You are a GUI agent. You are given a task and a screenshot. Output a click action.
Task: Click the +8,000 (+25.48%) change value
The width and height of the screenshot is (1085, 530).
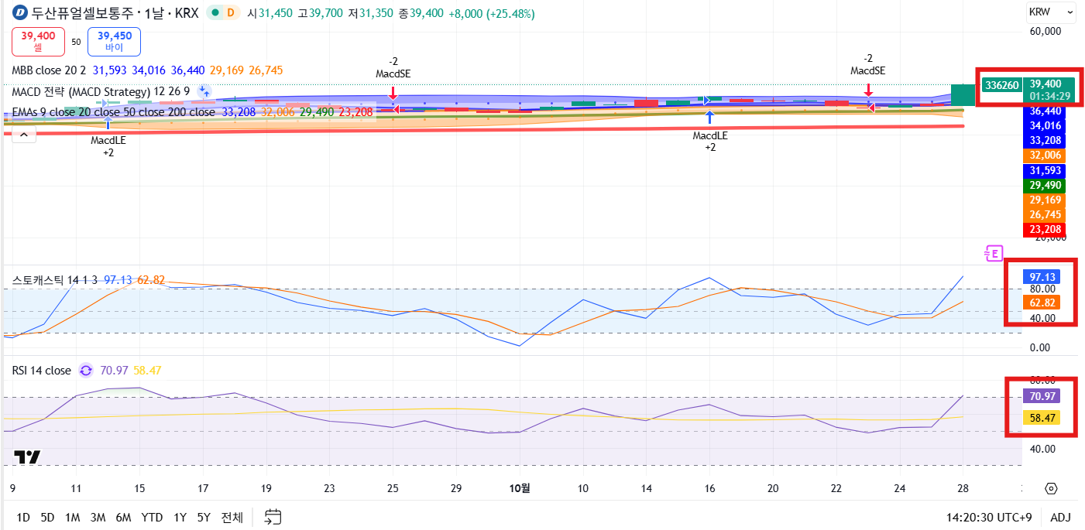(x=490, y=14)
